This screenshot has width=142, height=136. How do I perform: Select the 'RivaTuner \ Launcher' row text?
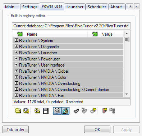coord(38,53)
